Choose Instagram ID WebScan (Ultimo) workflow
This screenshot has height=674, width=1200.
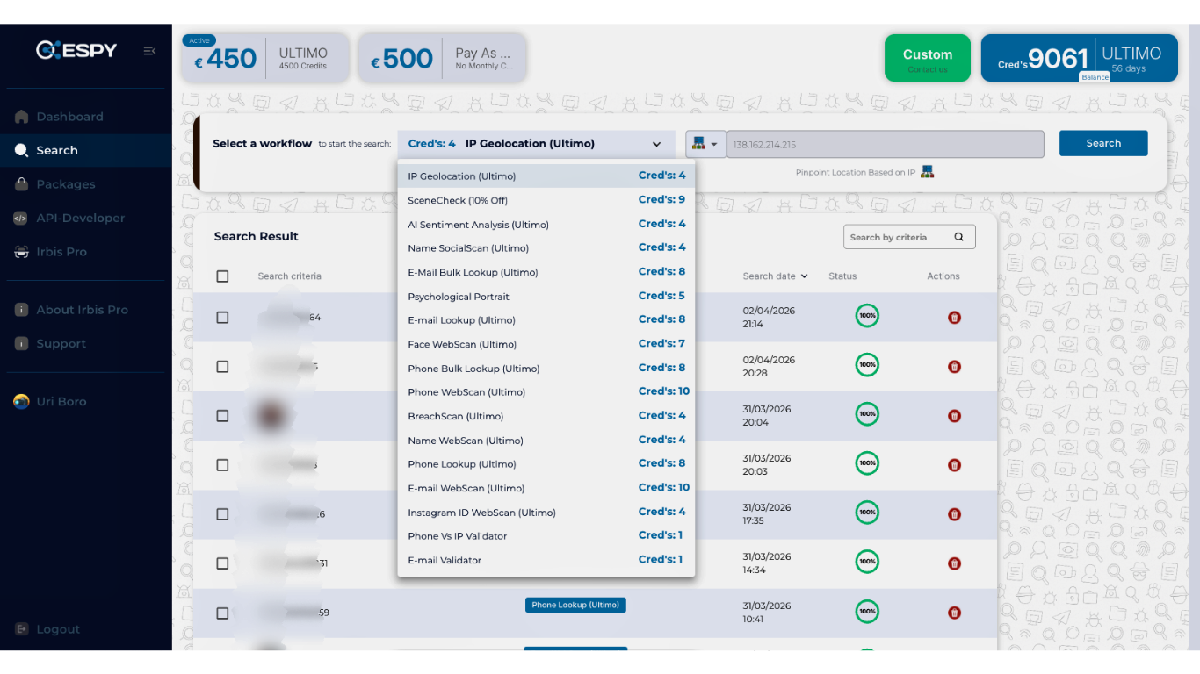[546, 513]
